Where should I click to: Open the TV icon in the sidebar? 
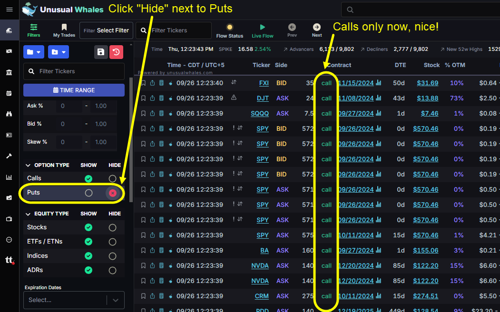click(9, 219)
